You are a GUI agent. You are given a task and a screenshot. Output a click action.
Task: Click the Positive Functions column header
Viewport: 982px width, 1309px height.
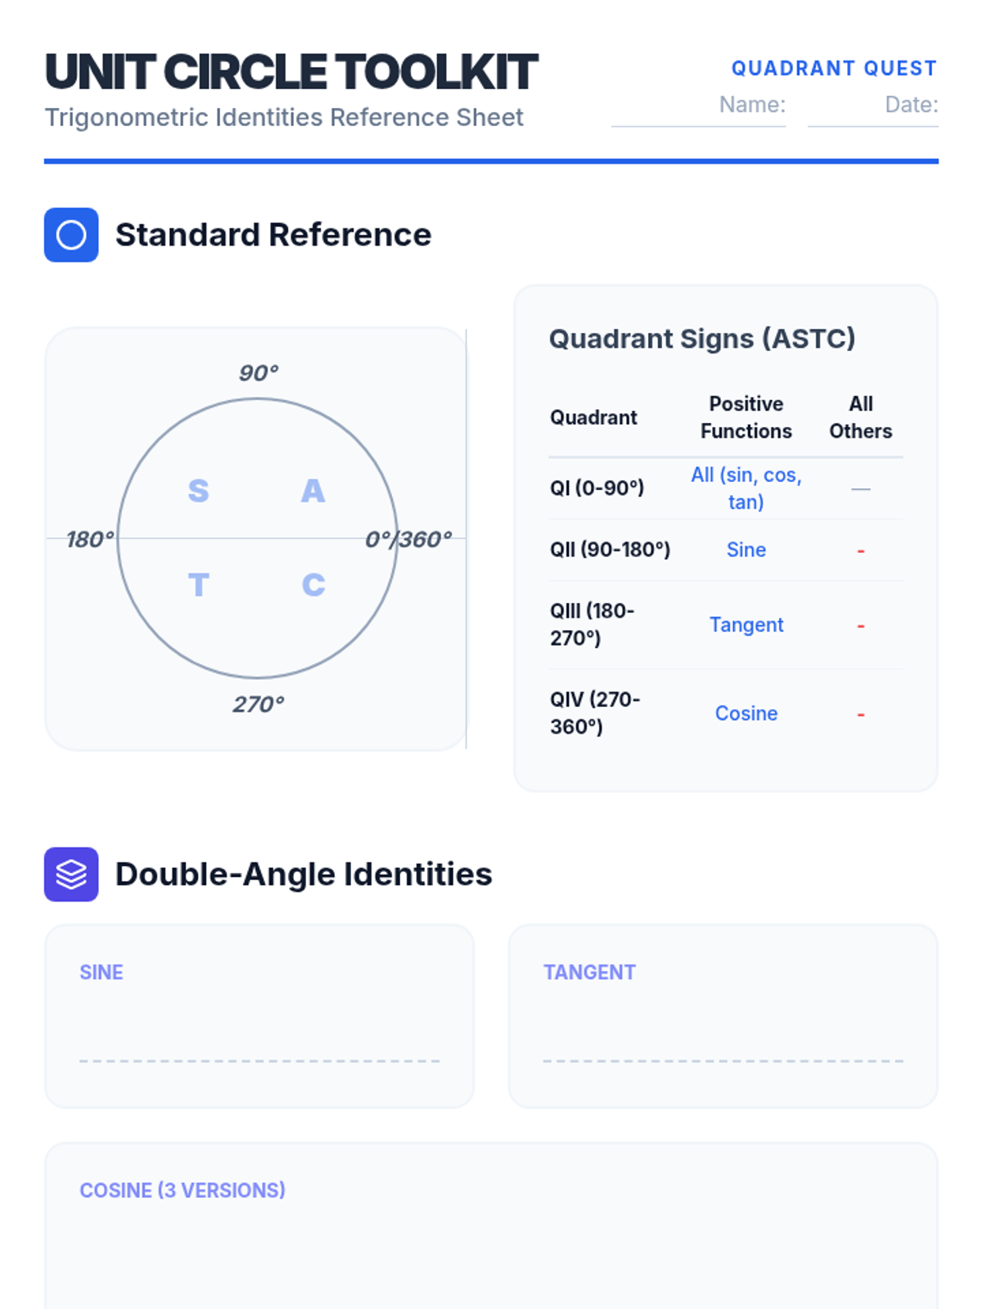746,417
